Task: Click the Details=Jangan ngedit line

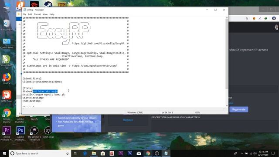Action: pos(44,95)
